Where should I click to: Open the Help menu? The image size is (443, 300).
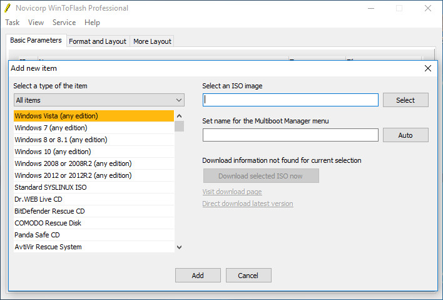92,23
